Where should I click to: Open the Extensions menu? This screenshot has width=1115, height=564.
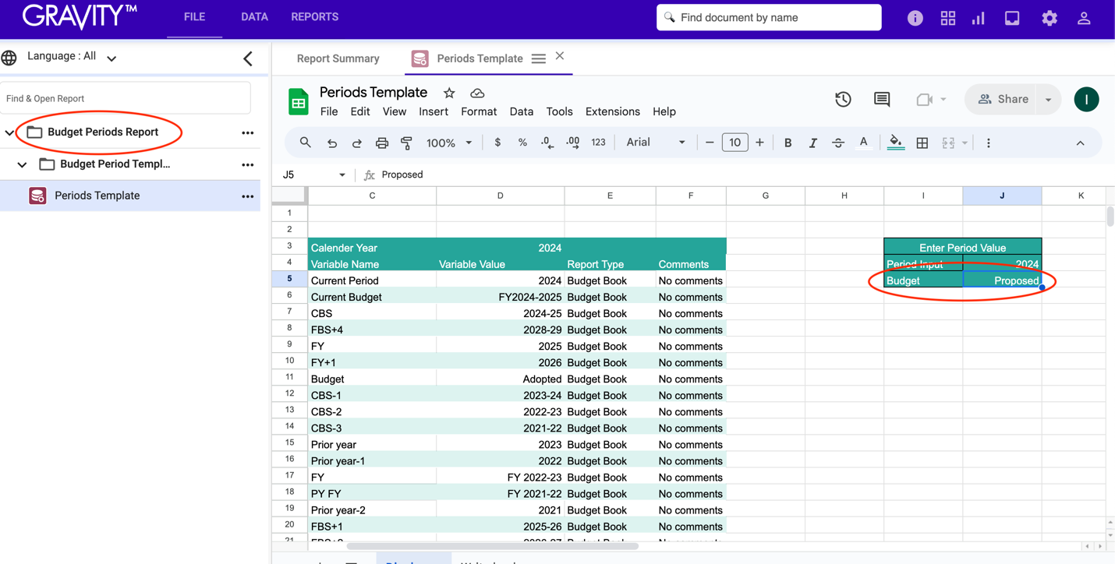[613, 111]
